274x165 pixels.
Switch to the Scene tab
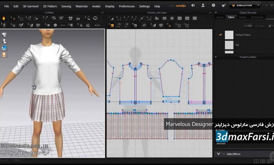coord(220,17)
